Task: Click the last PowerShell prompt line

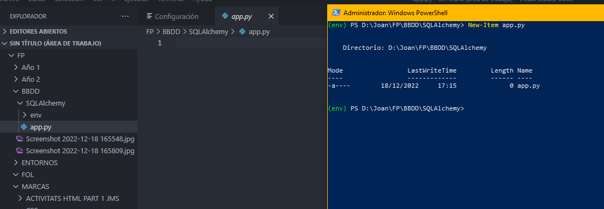Action: click(396, 108)
